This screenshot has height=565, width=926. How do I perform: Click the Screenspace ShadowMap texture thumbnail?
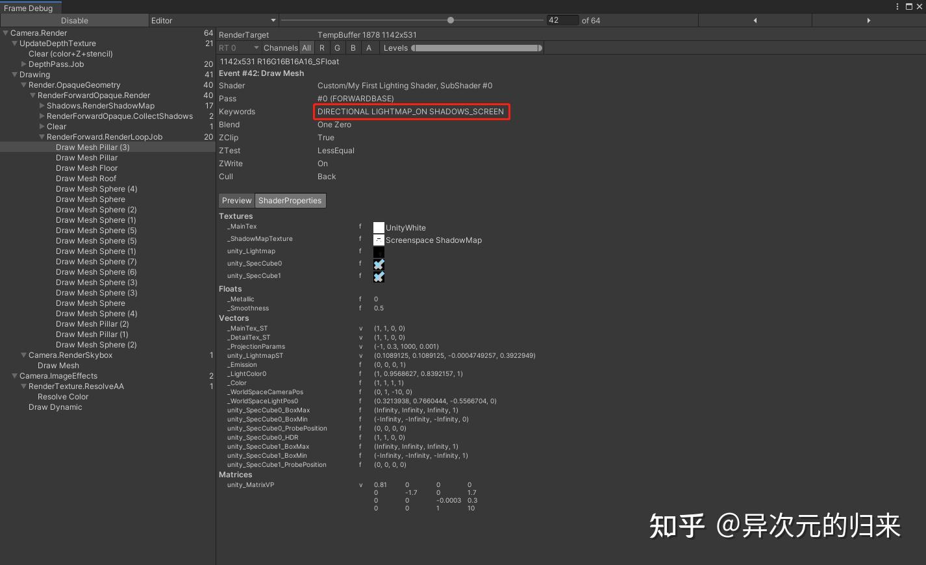(x=379, y=239)
